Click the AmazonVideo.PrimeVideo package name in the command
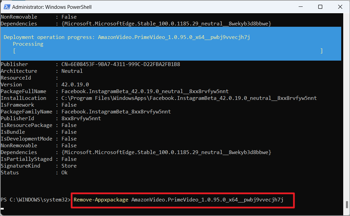The image size is (350, 216). (207, 200)
